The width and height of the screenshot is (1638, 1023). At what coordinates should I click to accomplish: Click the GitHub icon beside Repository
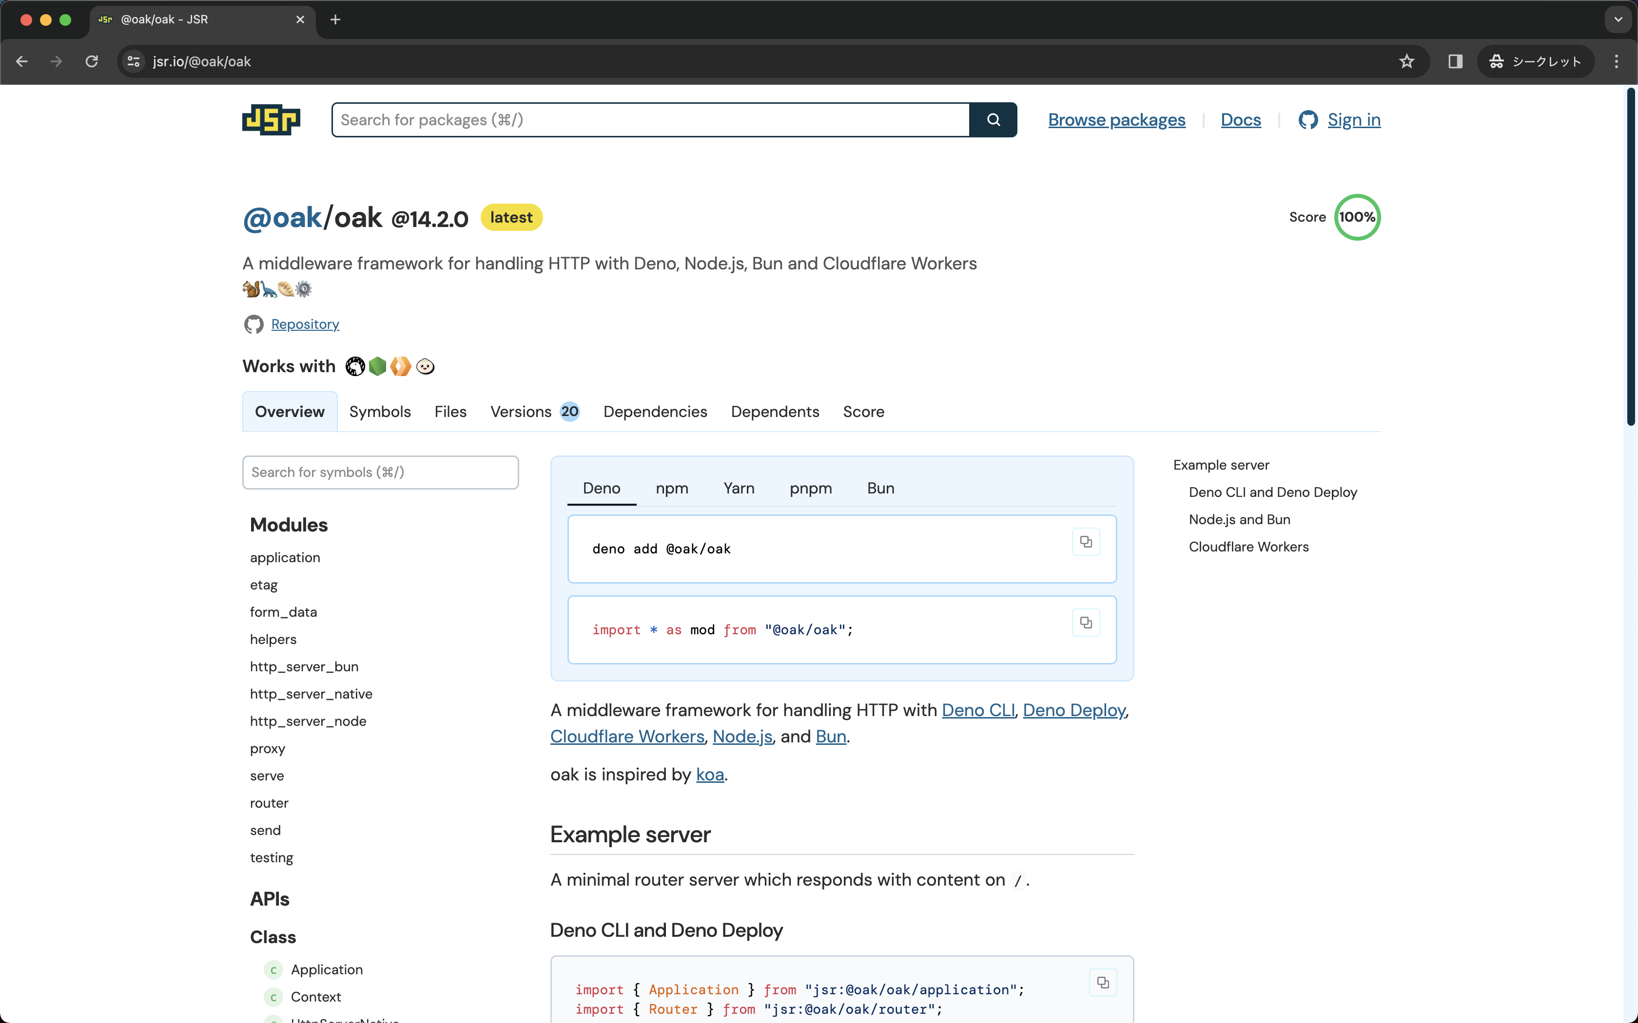pyautogui.click(x=253, y=324)
